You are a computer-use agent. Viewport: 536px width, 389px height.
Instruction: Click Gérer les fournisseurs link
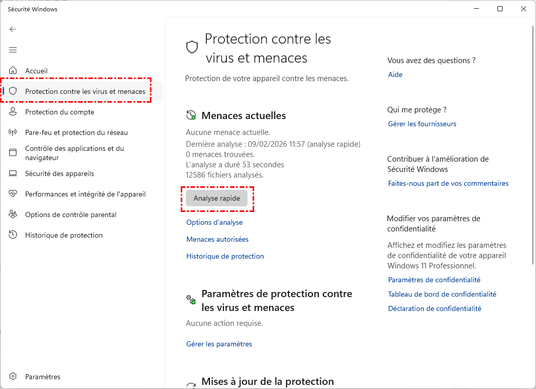coord(422,124)
